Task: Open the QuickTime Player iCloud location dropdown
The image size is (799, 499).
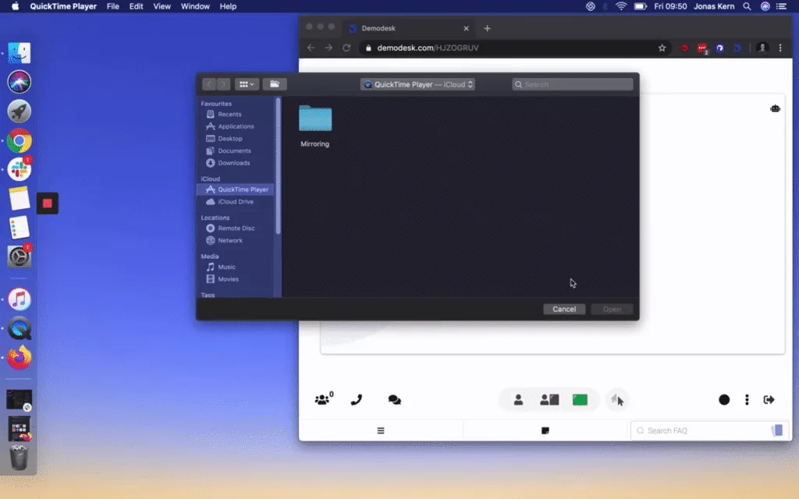Action: click(418, 84)
